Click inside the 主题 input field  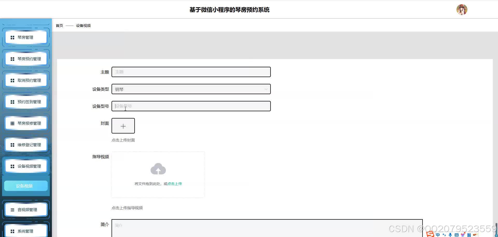pyautogui.click(x=191, y=72)
